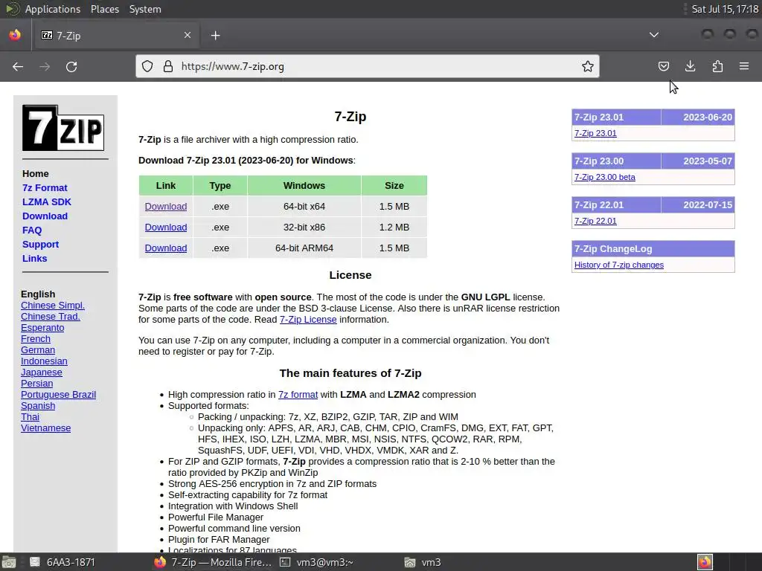Click the URL address bar
Image resolution: width=762 pixels, height=571 pixels.
tap(367, 66)
